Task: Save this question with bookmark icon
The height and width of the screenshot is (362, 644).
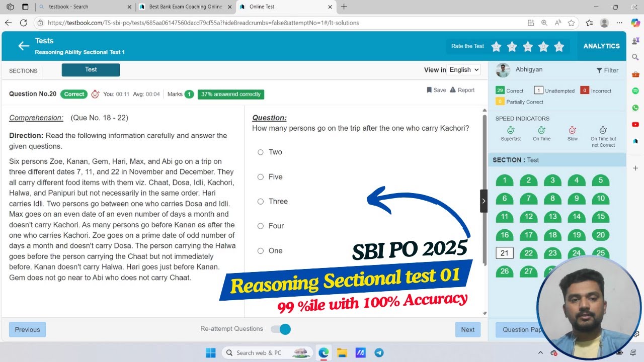Action: (x=436, y=90)
